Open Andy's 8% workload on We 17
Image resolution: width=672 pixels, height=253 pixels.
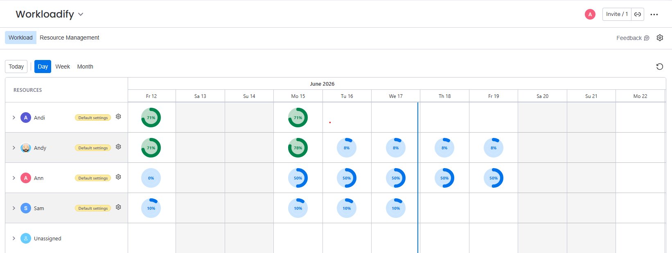pyautogui.click(x=396, y=148)
